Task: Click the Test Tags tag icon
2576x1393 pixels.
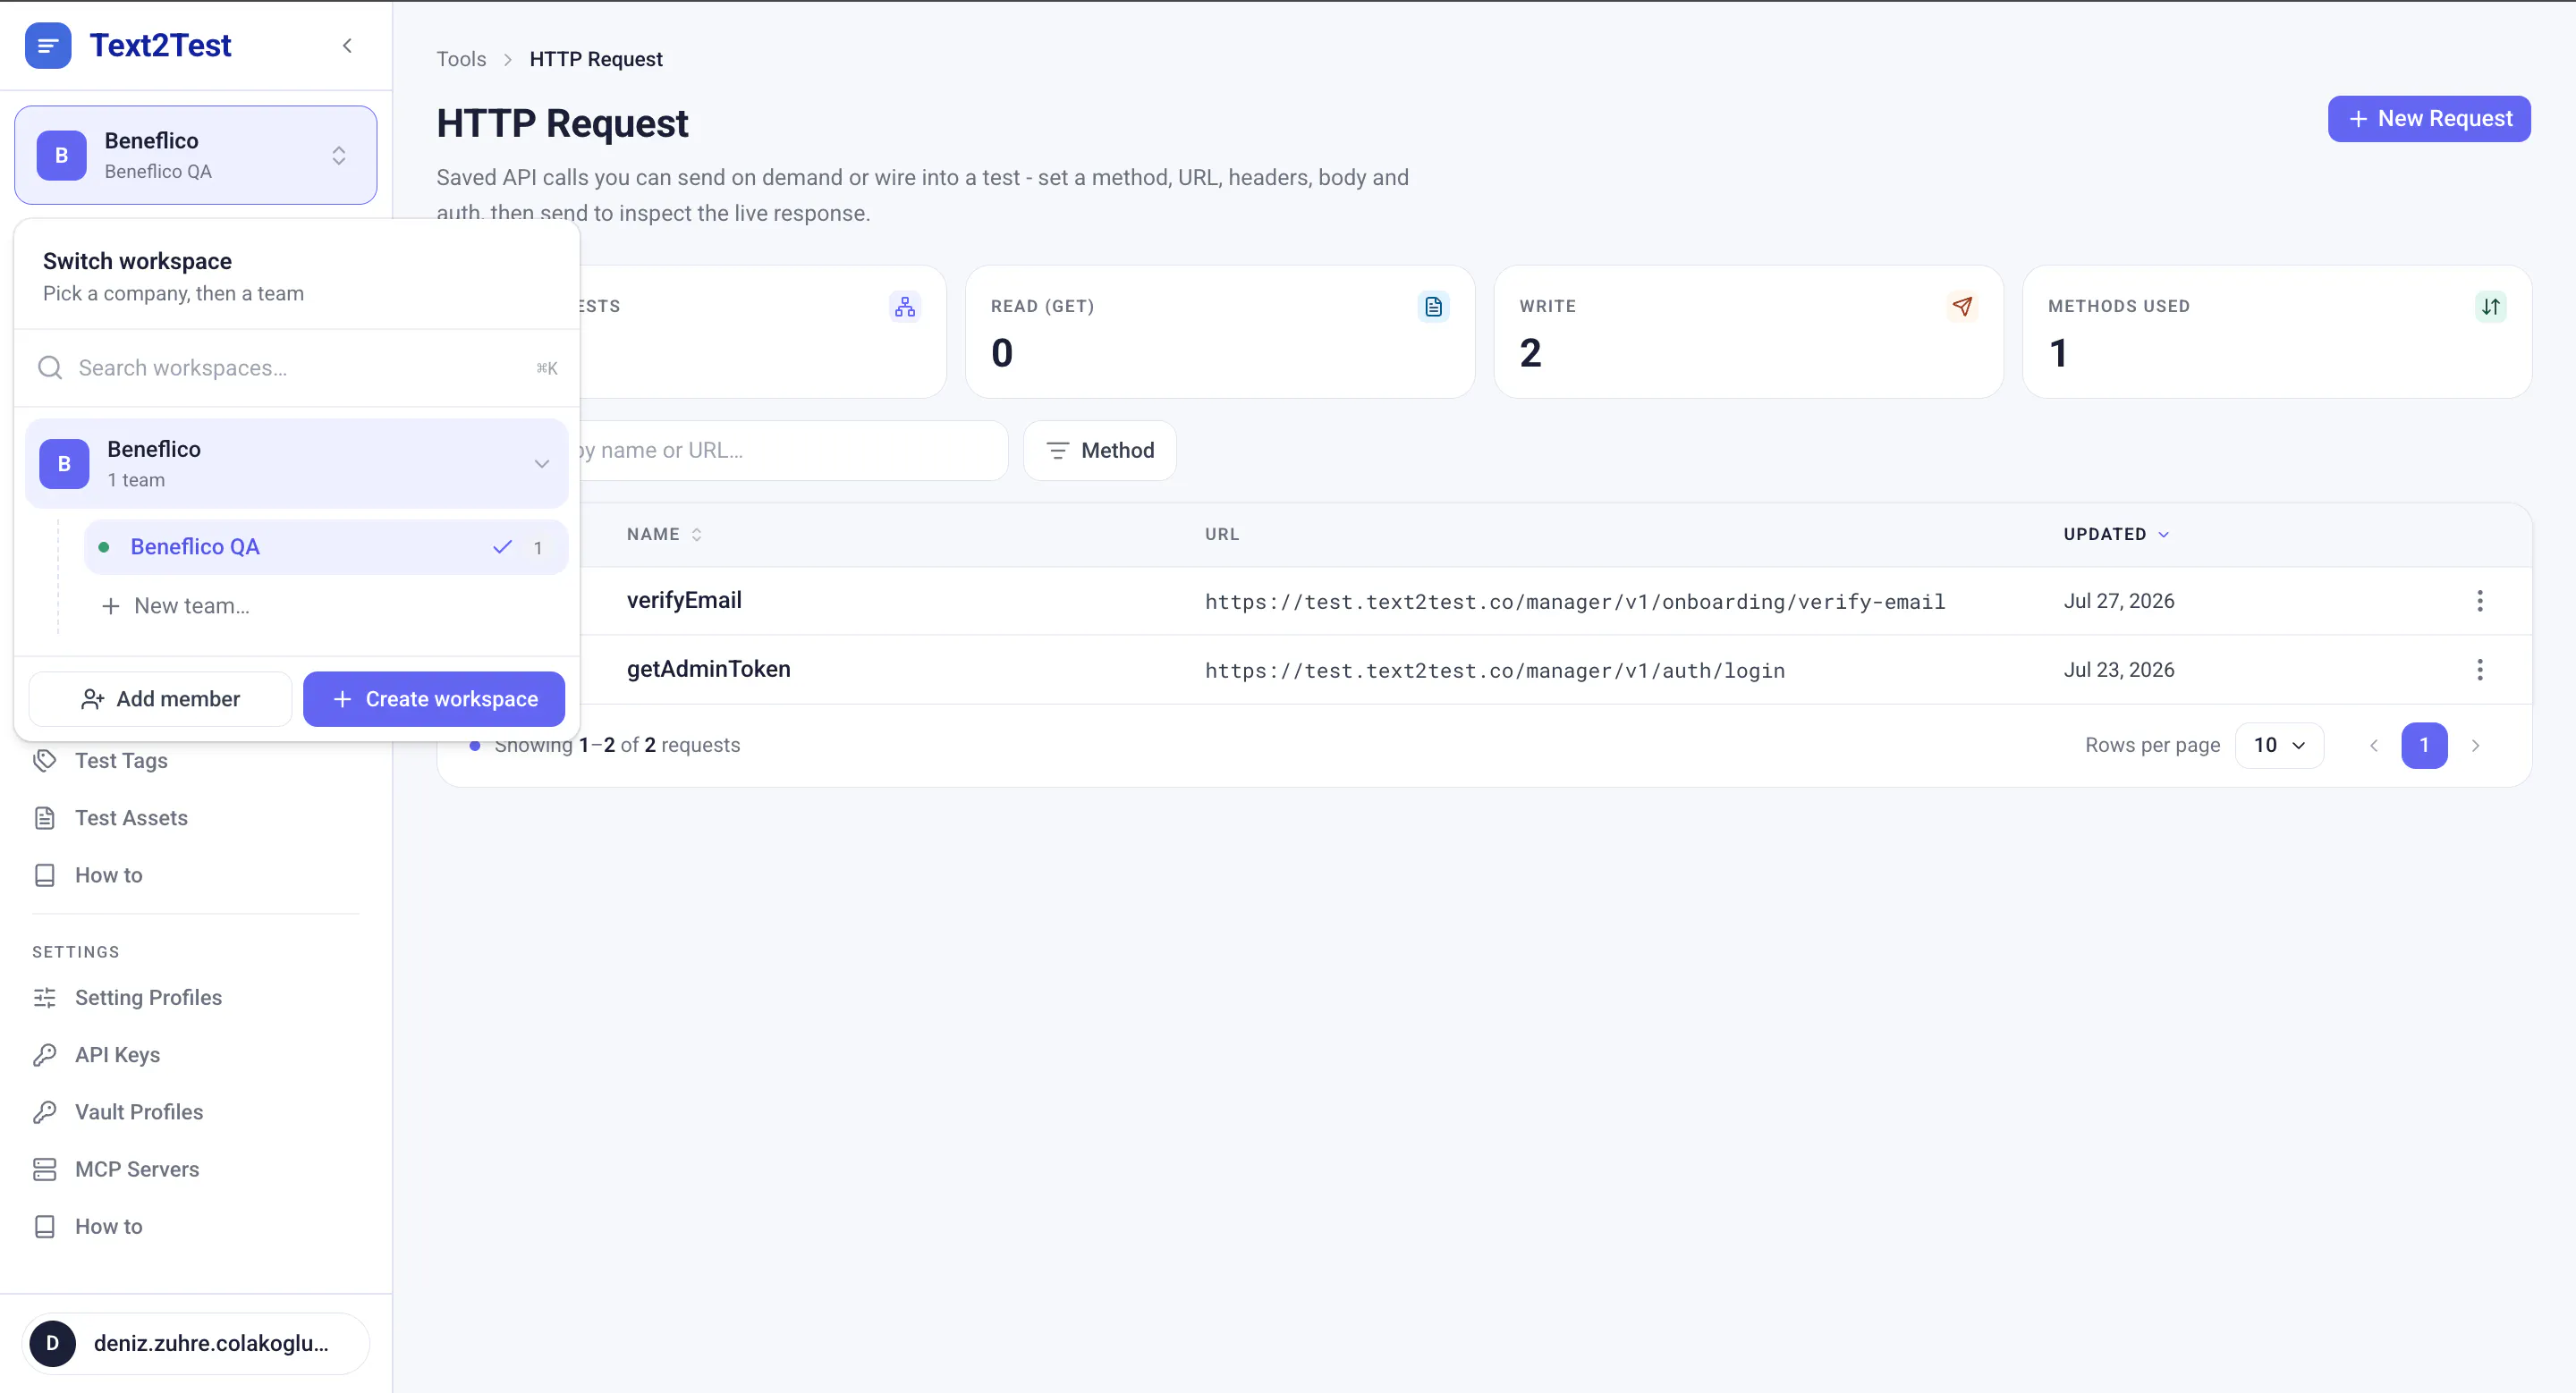Action: click(45, 761)
